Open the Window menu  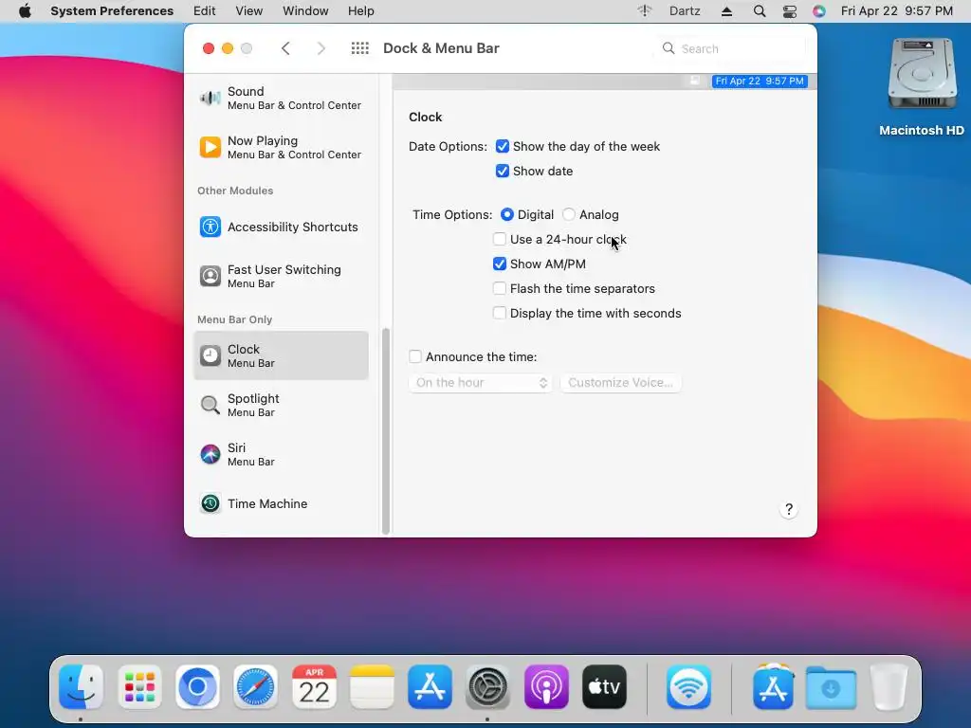click(305, 11)
